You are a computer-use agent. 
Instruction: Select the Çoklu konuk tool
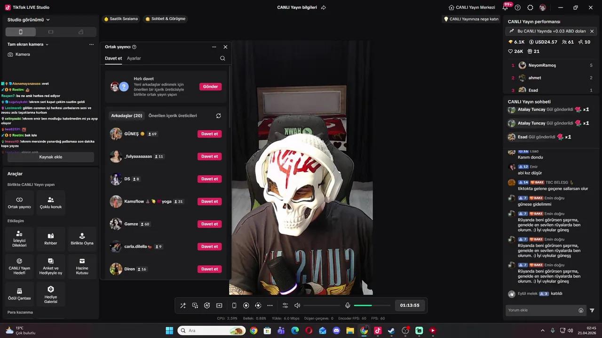[50, 203]
